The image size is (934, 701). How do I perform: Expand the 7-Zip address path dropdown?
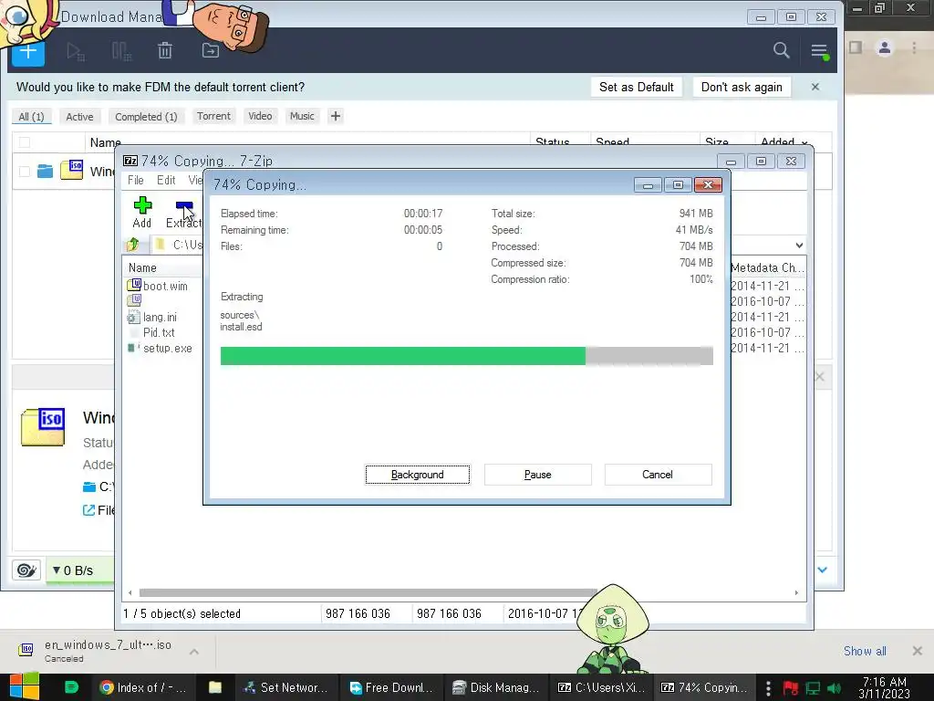pyautogui.click(x=799, y=245)
